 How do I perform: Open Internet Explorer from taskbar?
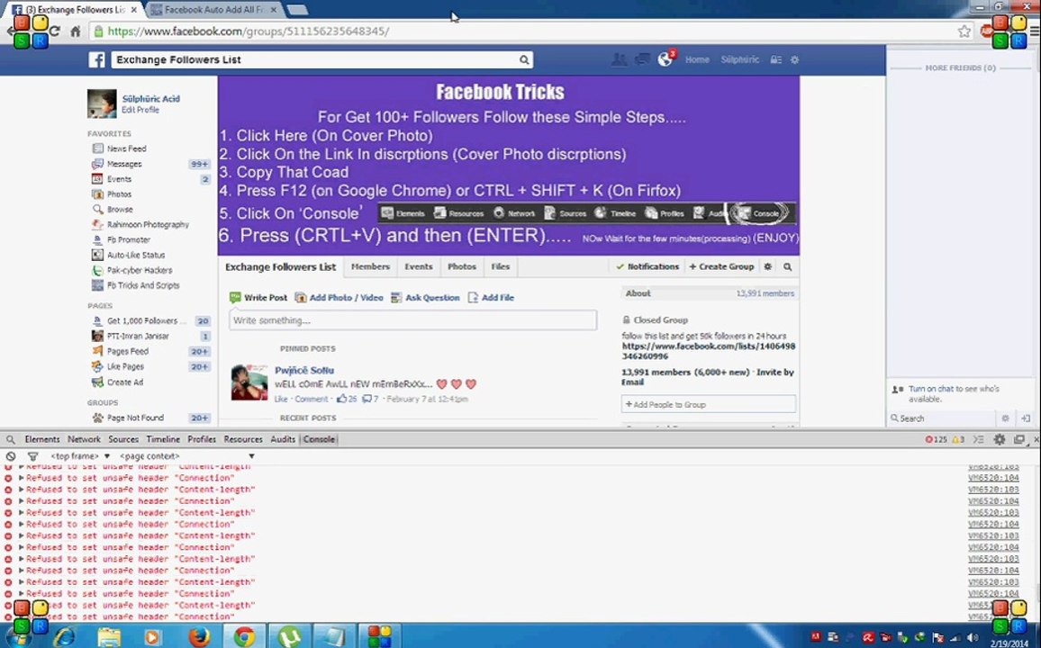64,636
